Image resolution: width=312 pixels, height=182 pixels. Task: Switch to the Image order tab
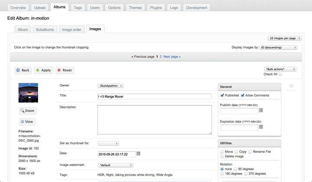[x=71, y=29]
